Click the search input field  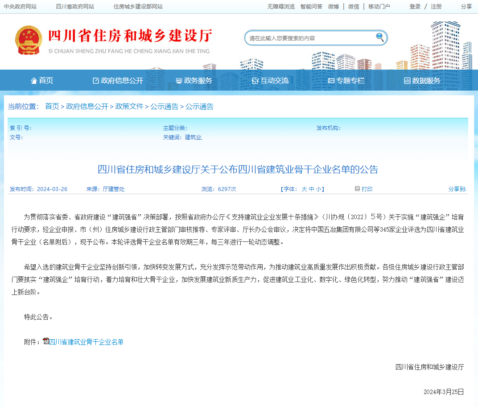(x=312, y=37)
